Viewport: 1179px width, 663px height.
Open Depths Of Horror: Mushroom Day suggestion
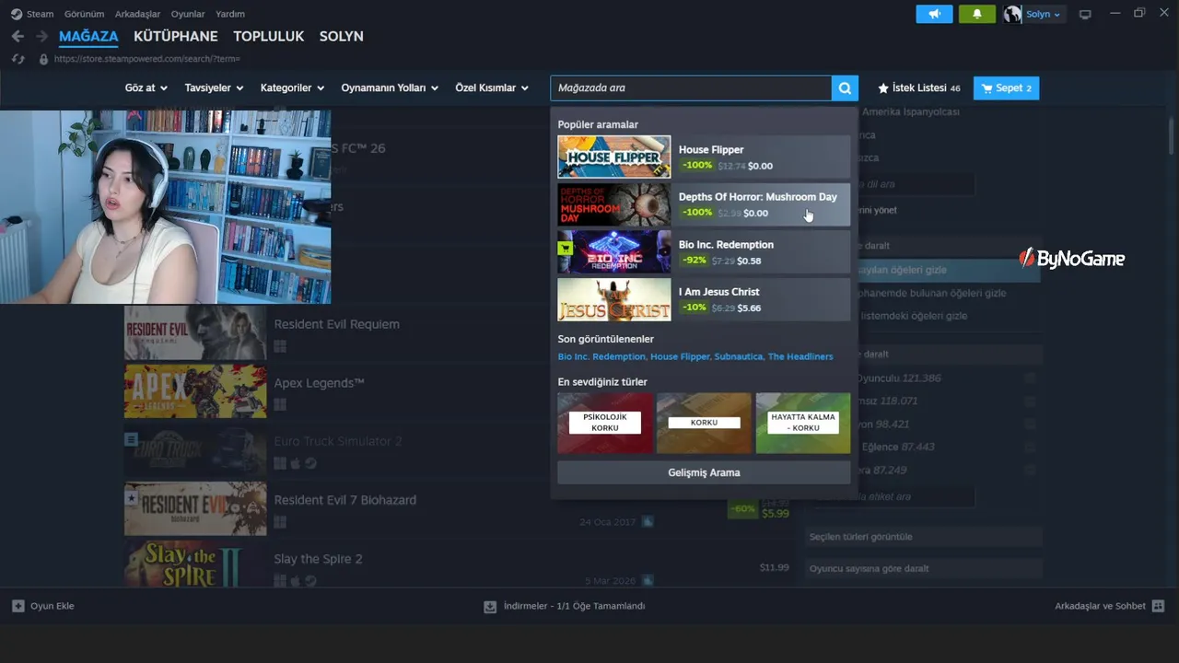(704, 204)
